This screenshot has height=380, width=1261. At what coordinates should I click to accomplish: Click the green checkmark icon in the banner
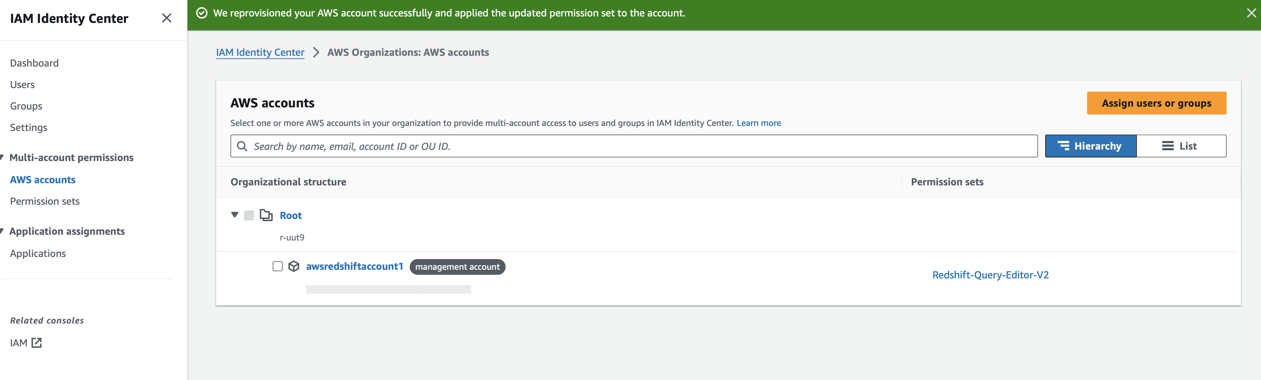202,13
